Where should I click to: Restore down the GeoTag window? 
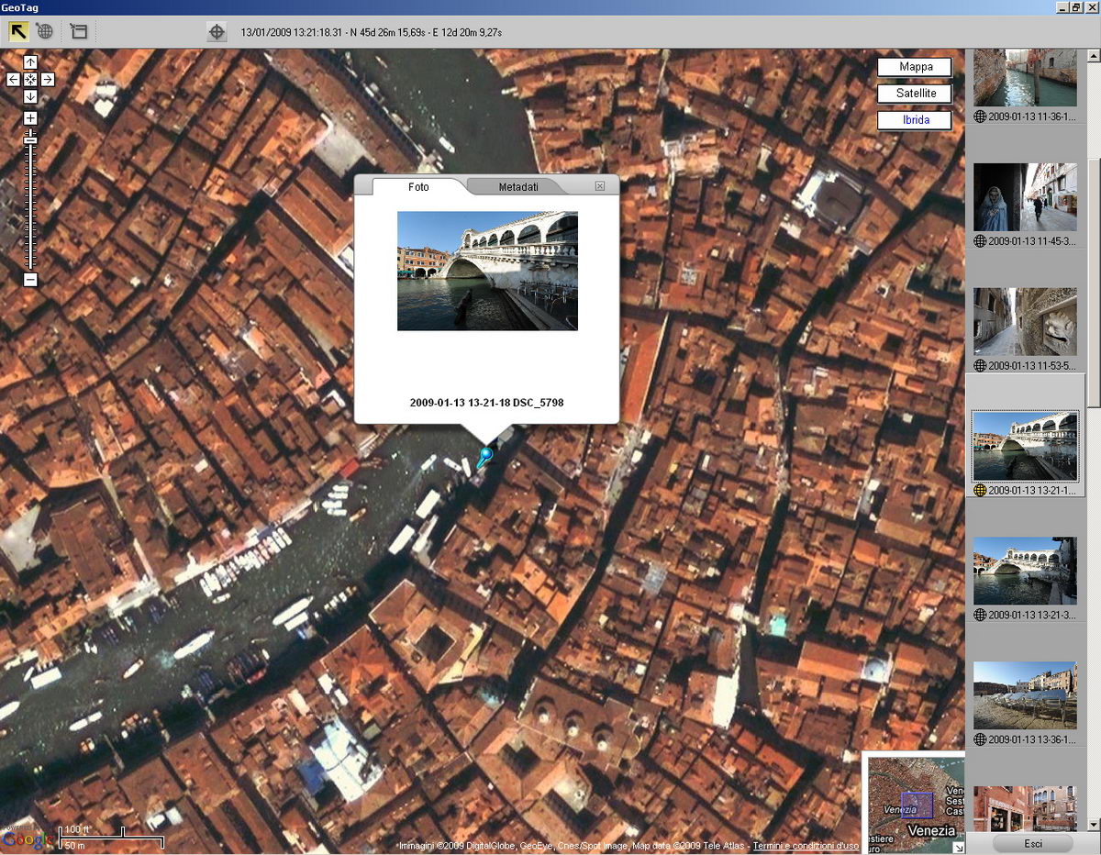tap(1075, 7)
